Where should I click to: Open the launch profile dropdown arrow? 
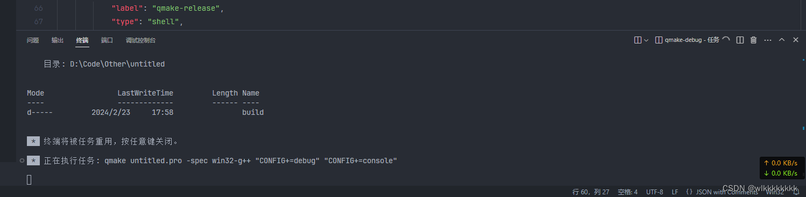click(x=646, y=40)
